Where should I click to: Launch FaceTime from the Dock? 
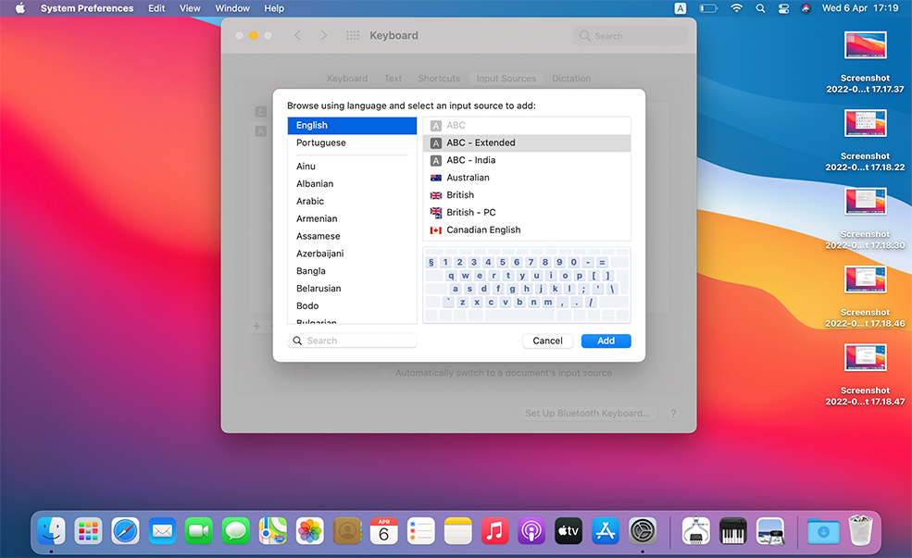coord(199,530)
